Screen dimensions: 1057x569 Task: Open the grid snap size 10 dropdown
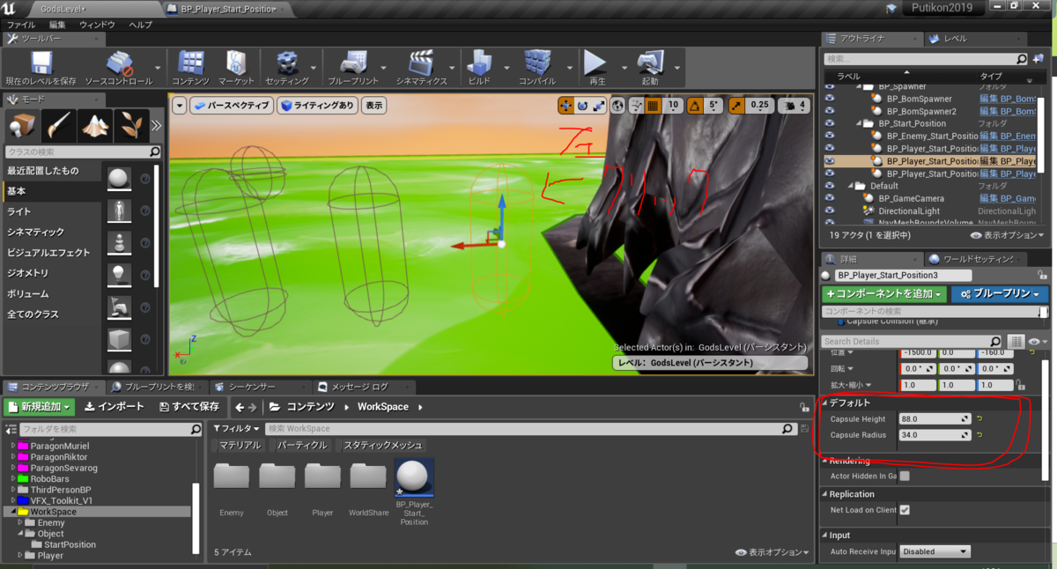click(x=673, y=106)
